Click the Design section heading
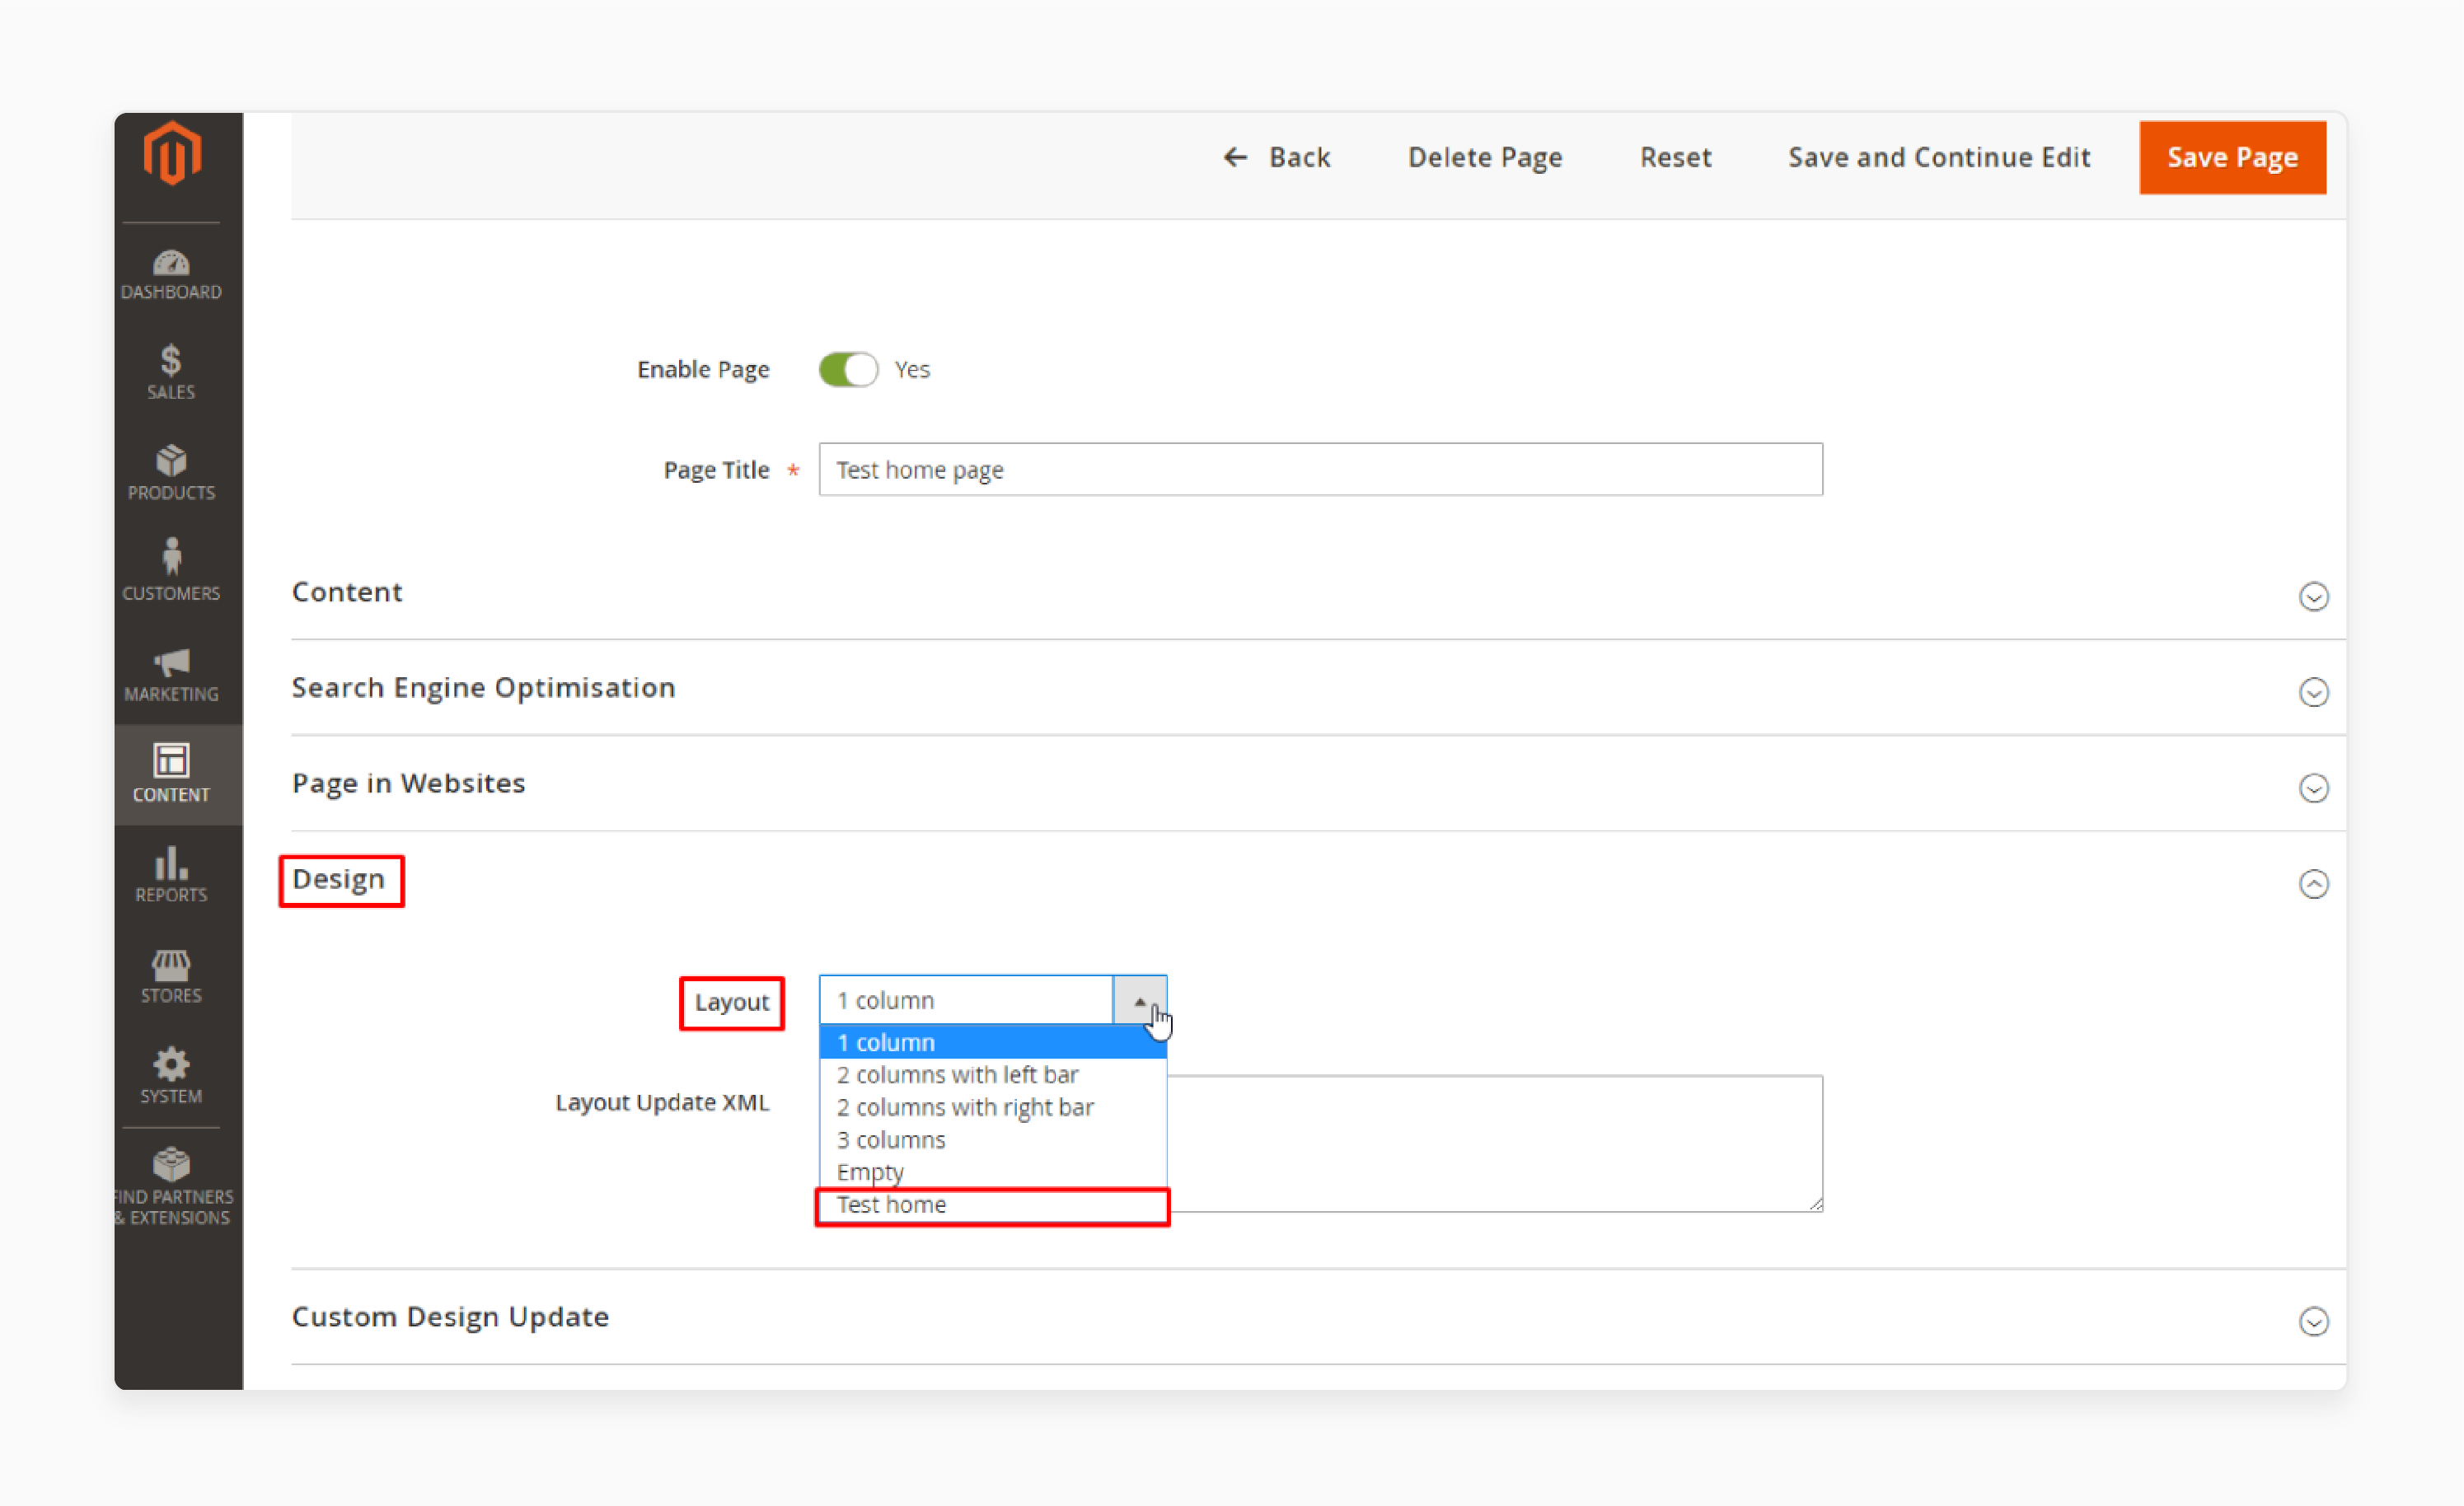 338,879
